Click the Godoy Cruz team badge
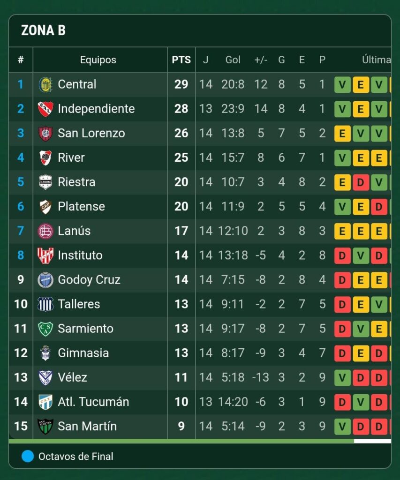Image resolution: width=400 pixels, height=480 pixels. [45, 280]
